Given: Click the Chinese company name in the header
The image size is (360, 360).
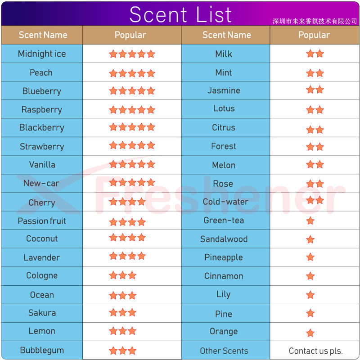Looking at the screenshot, I should tap(315, 21).
